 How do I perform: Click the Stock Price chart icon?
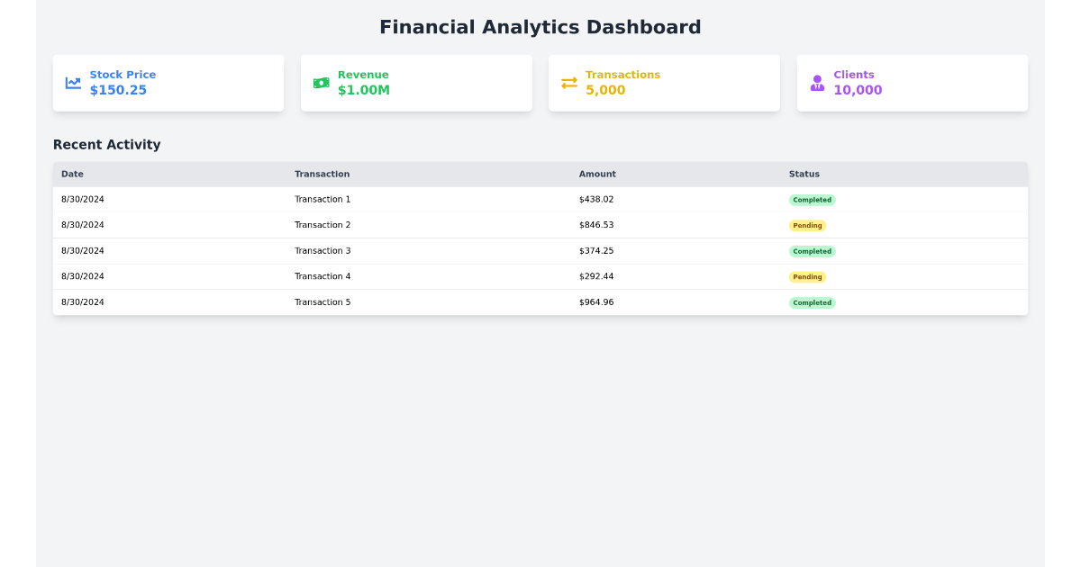(73, 81)
